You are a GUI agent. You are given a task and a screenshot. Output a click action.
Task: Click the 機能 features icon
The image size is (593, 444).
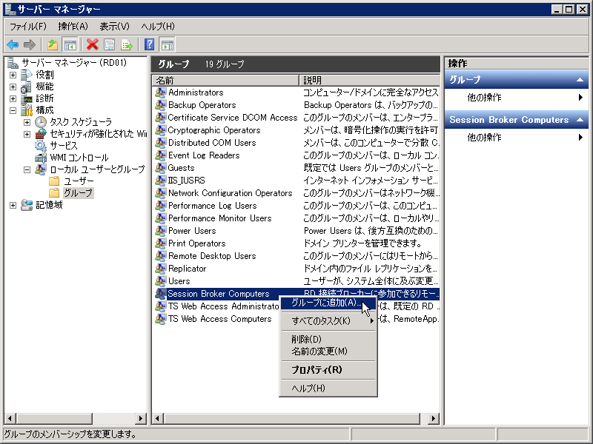(x=27, y=87)
